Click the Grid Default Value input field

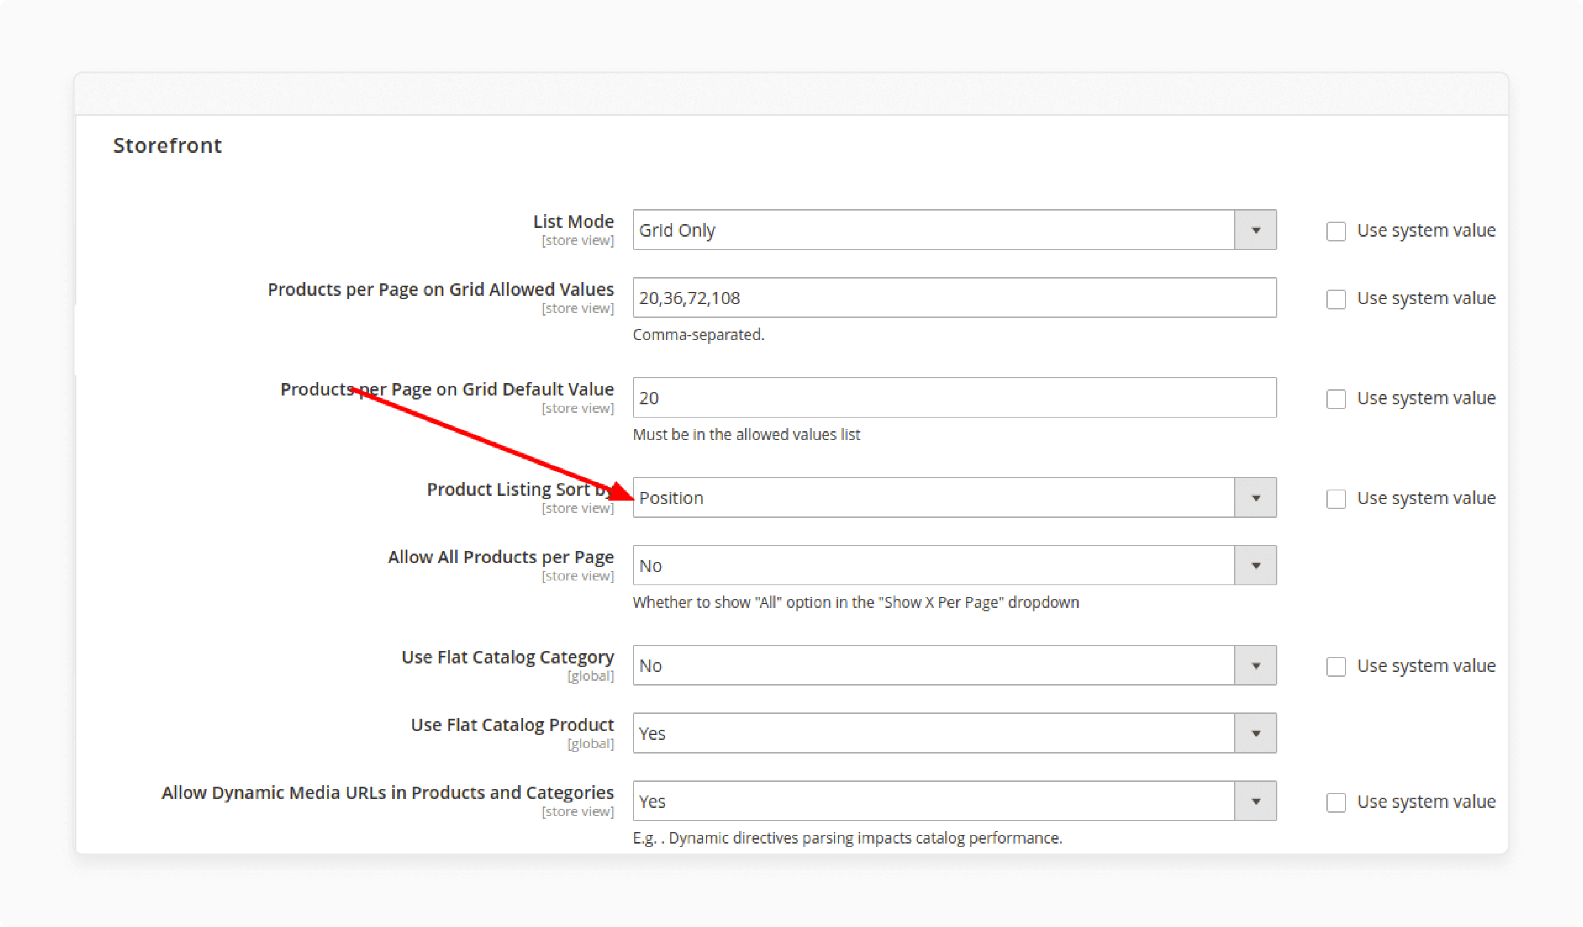click(x=954, y=397)
